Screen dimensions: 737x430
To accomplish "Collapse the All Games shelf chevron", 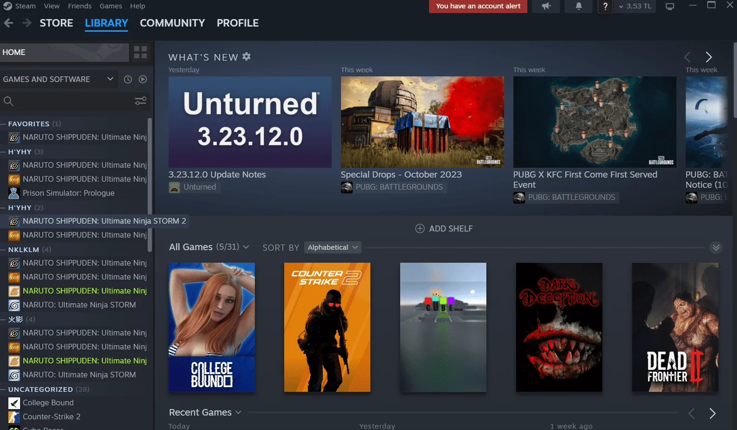I will [716, 247].
